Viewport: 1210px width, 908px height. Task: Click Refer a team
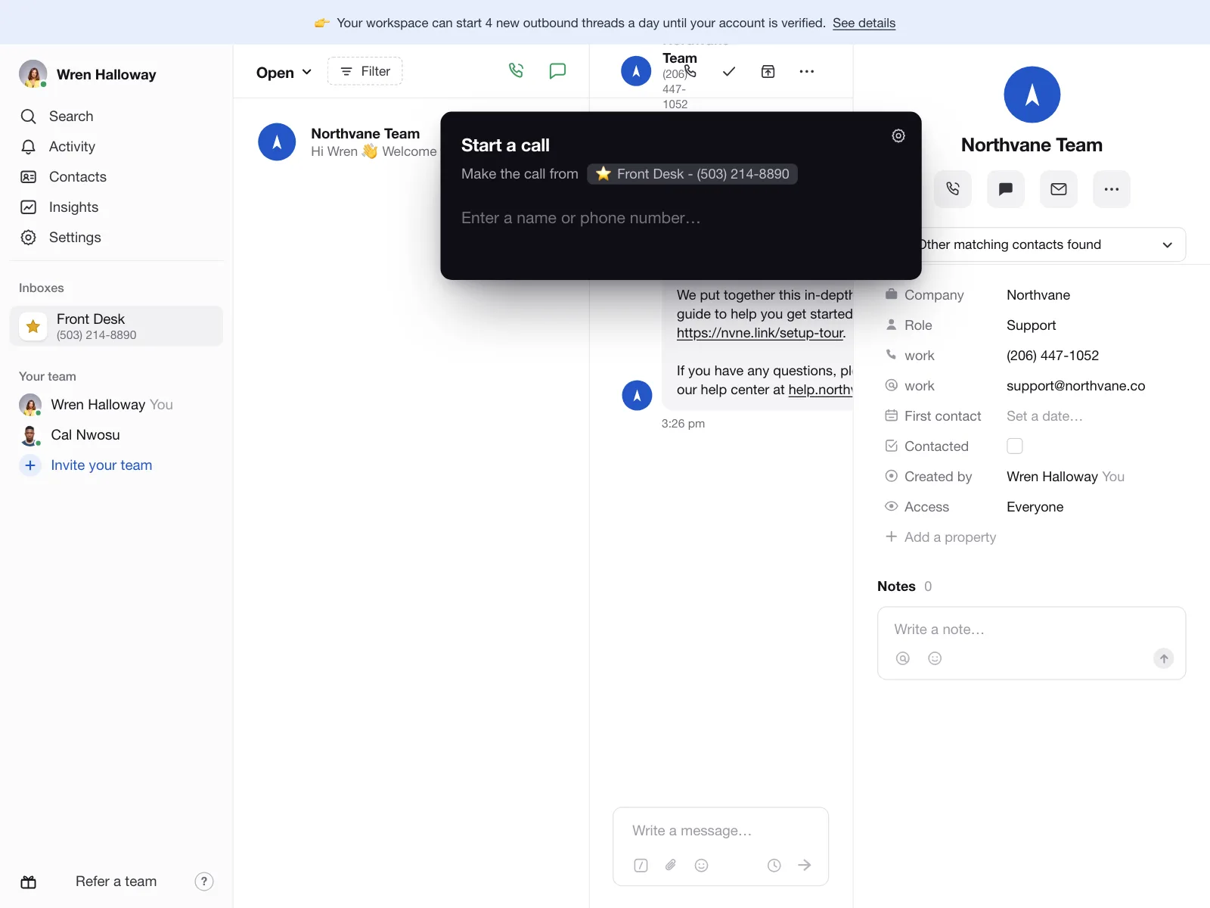click(116, 882)
